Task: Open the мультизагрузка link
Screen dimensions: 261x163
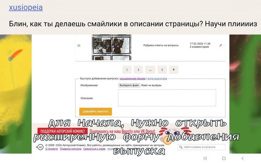Action: (157, 79)
